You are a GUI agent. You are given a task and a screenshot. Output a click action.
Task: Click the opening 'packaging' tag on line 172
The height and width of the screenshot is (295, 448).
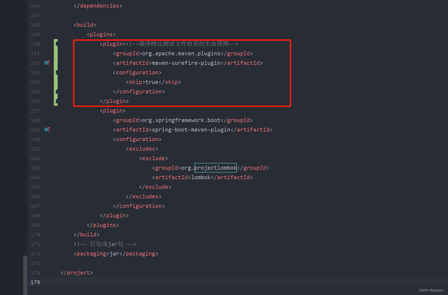coord(91,254)
